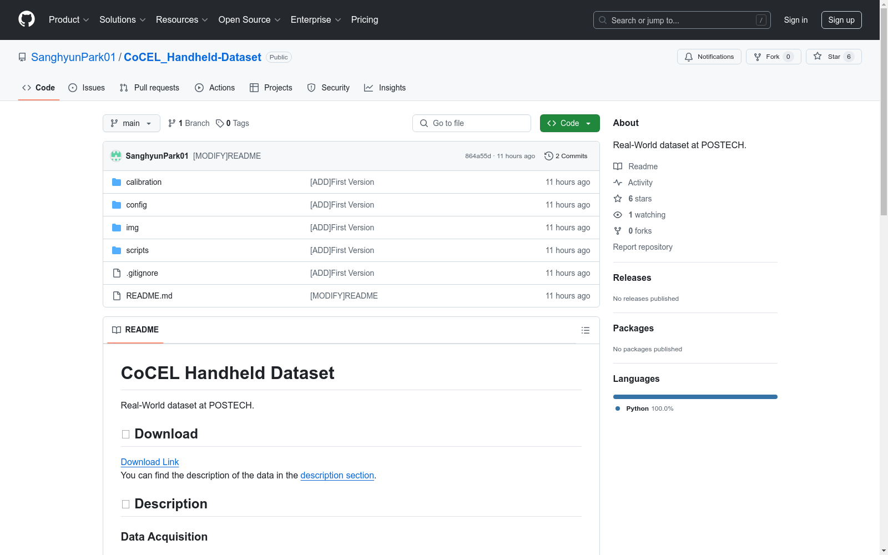Open the Actions tab
The width and height of the screenshot is (888, 555).
click(215, 88)
